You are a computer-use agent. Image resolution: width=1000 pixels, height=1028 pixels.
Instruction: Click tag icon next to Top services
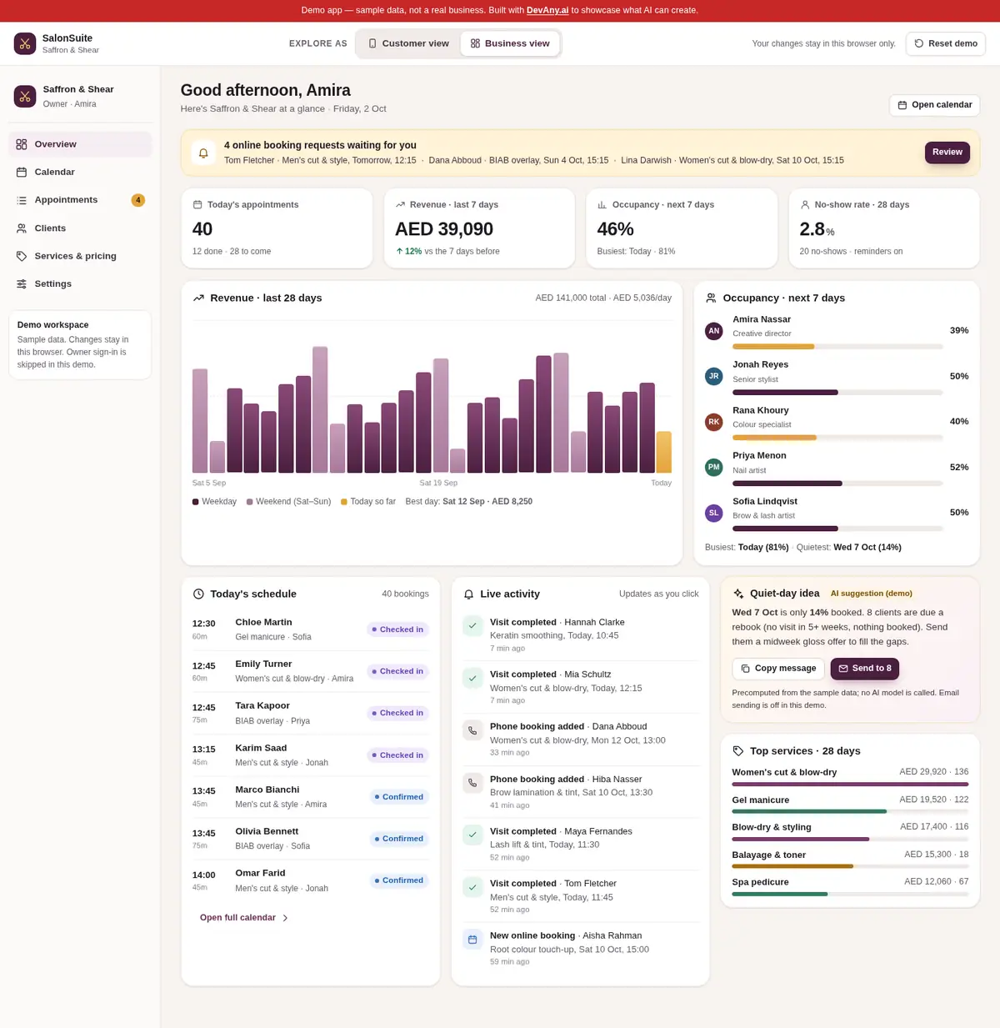click(738, 750)
